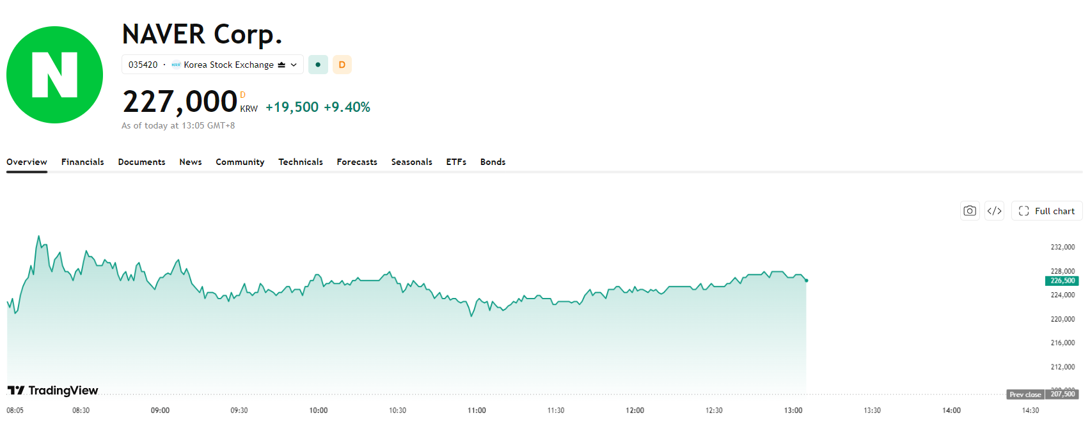Viewport: 1090px width, 422px height.
Task: Open the Bonds tab
Action: (493, 162)
